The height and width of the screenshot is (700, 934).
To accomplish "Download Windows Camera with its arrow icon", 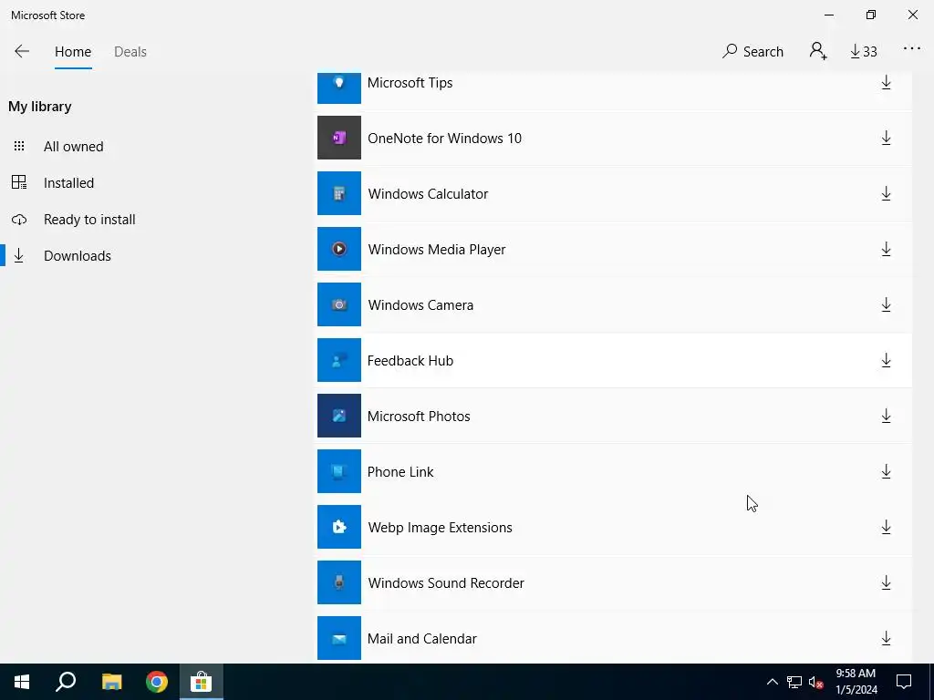I will [x=886, y=304].
